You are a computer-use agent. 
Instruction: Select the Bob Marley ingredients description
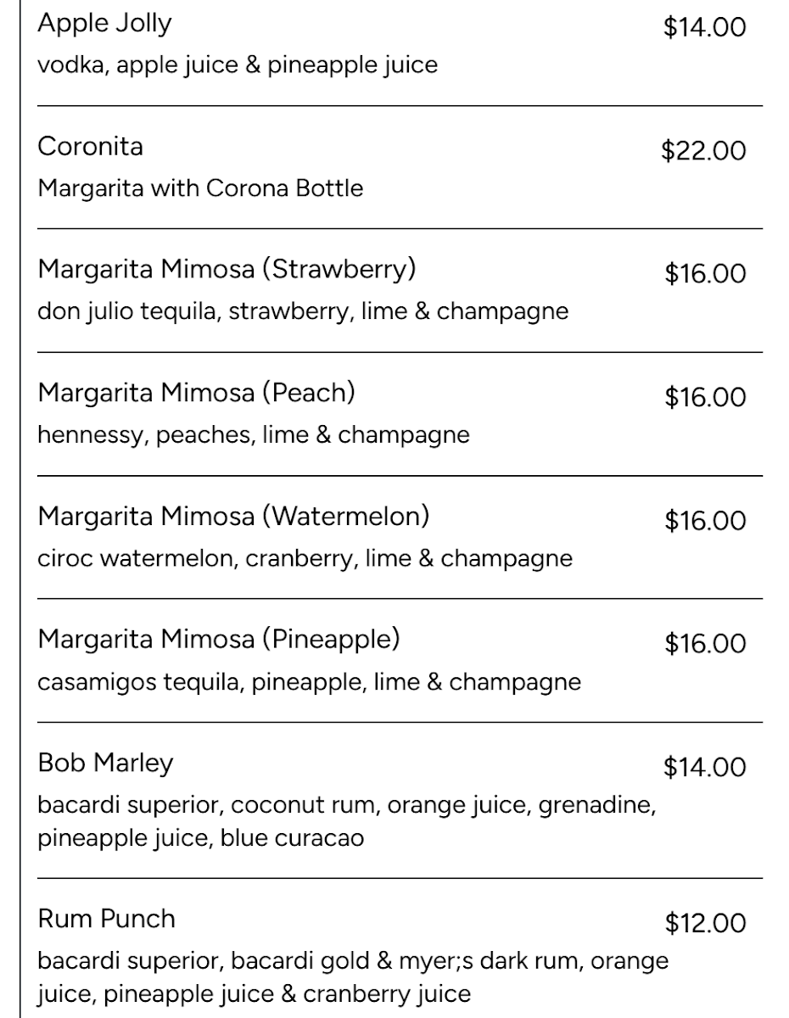pyautogui.click(x=347, y=821)
